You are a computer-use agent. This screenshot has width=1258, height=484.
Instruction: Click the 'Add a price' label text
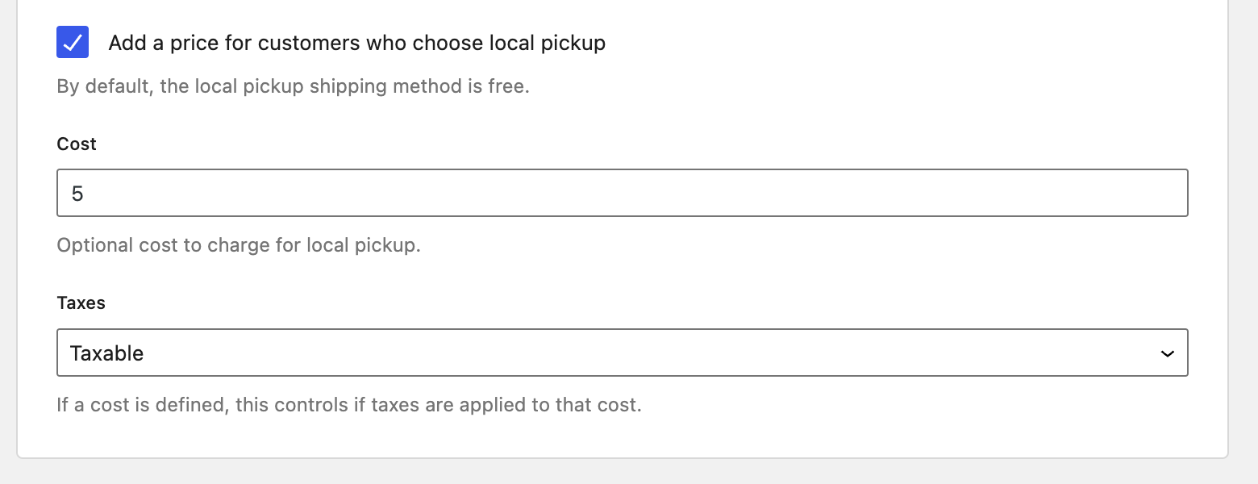pos(357,42)
